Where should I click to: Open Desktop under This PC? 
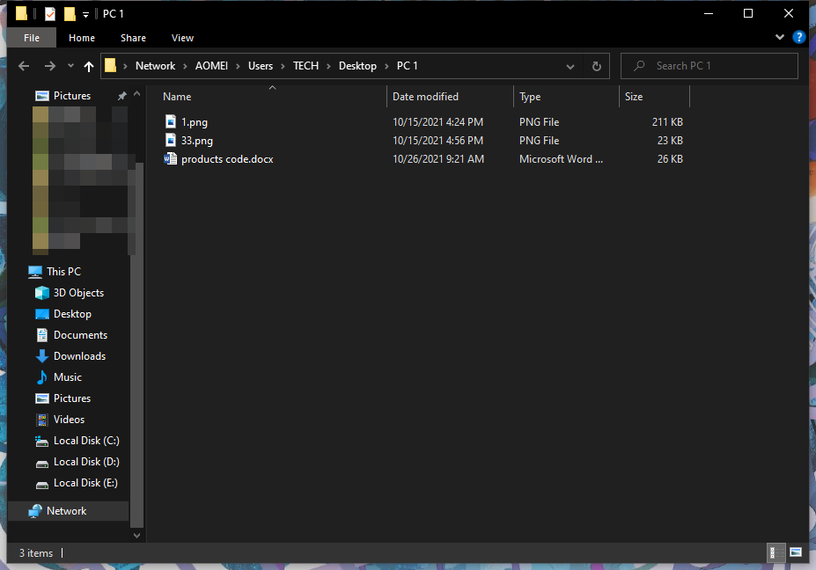click(72, 314)
